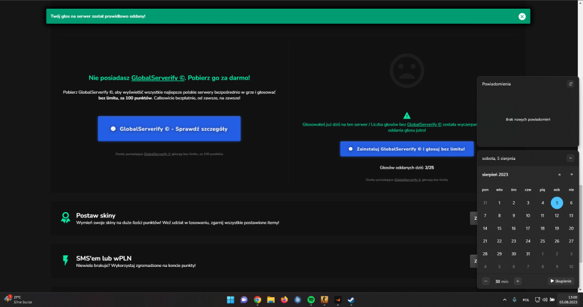Open the POL input language switcher
The width and height of the screenshot is (583, 307).
(x=526, y=299)
